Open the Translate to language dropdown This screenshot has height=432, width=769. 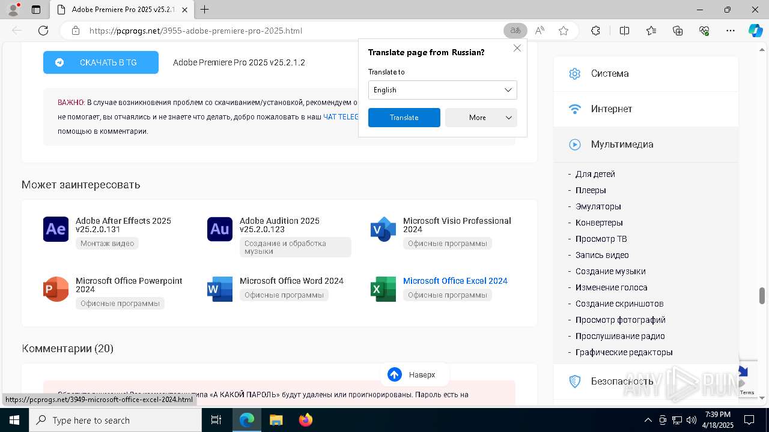pos(443,90)
